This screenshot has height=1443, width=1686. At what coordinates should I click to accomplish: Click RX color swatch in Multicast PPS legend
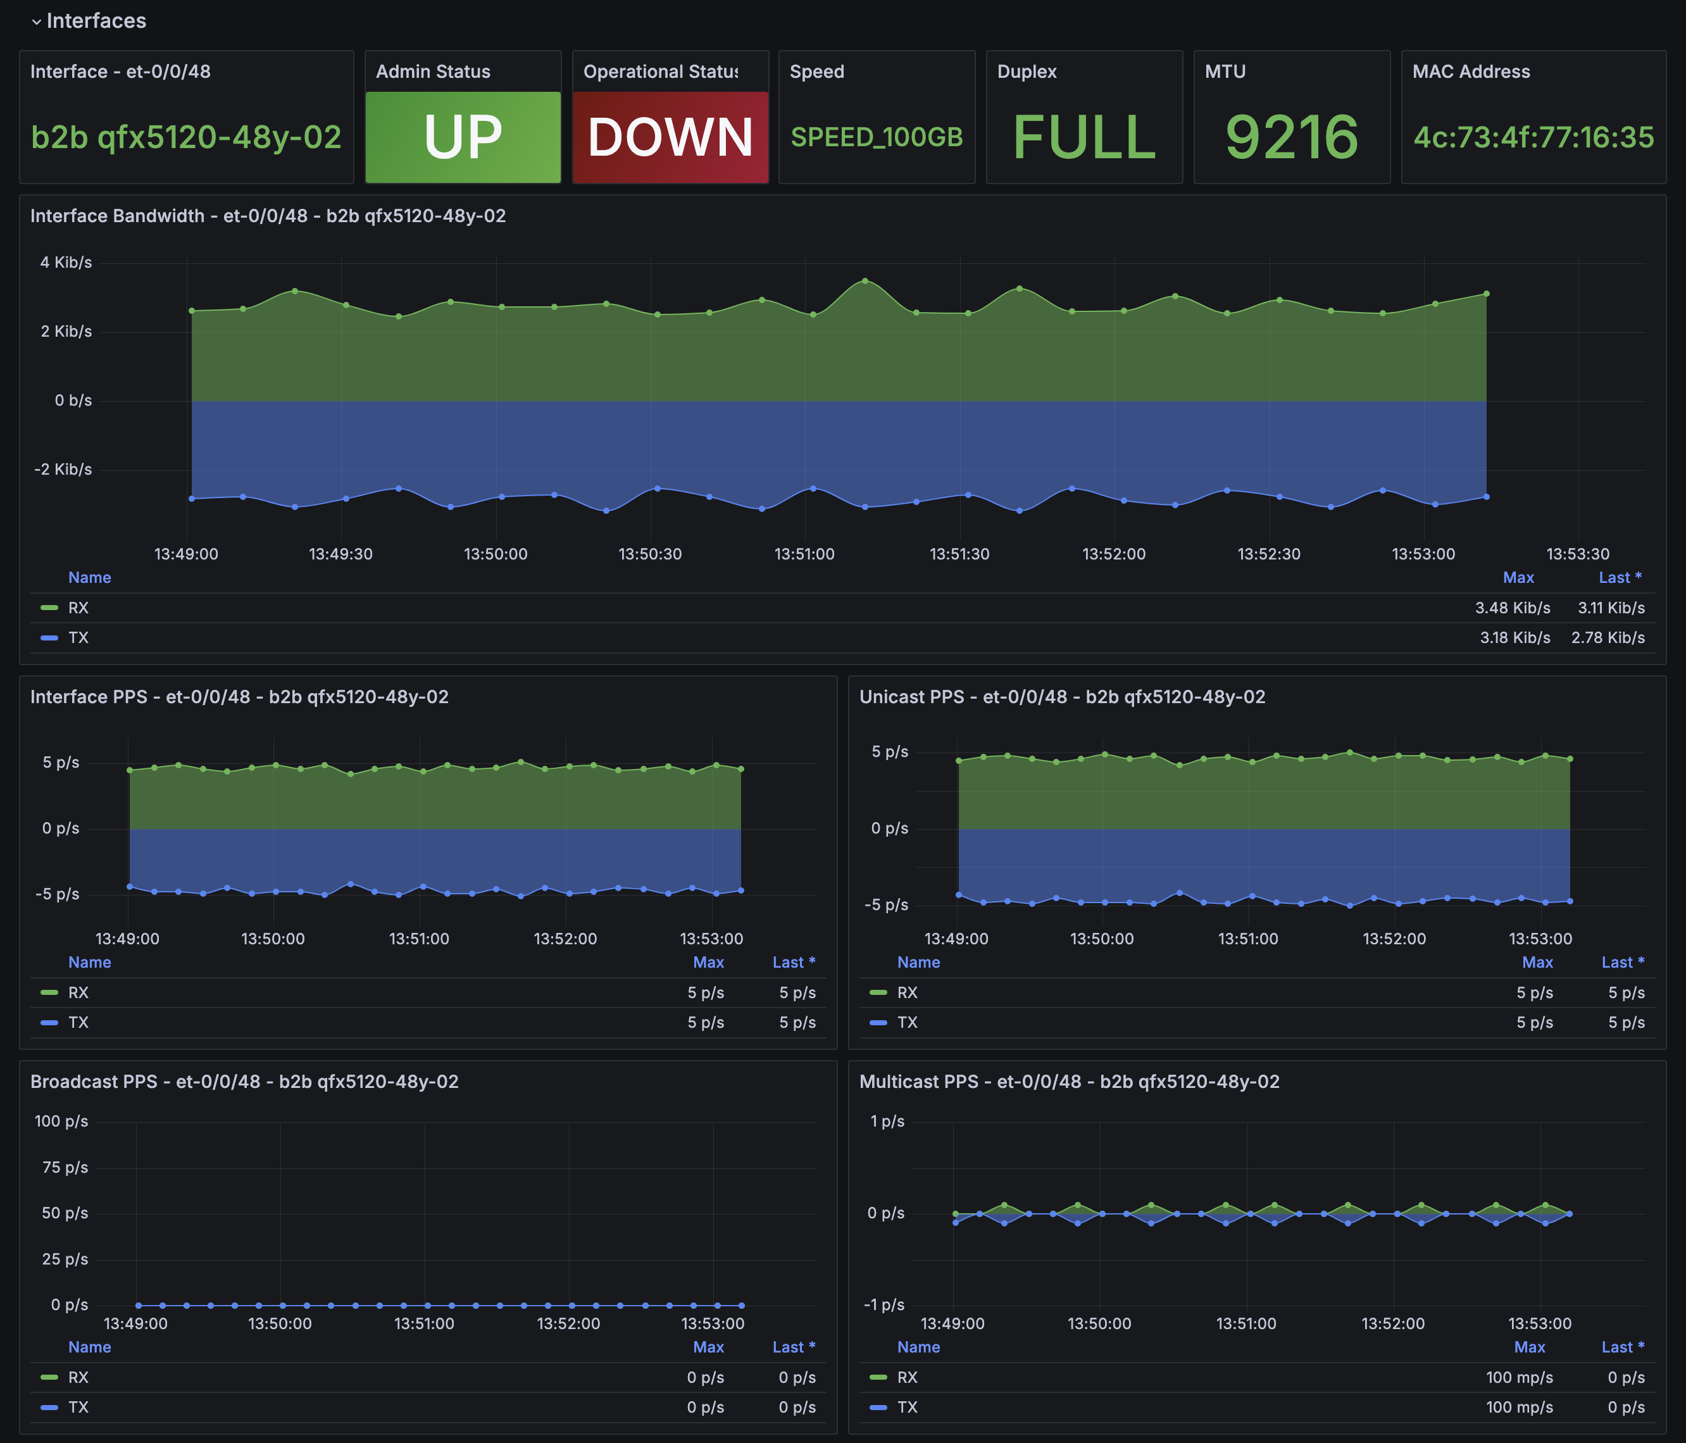[879, 1378]
